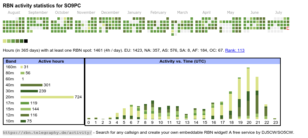Click the 160m band label

coord(11,67)
